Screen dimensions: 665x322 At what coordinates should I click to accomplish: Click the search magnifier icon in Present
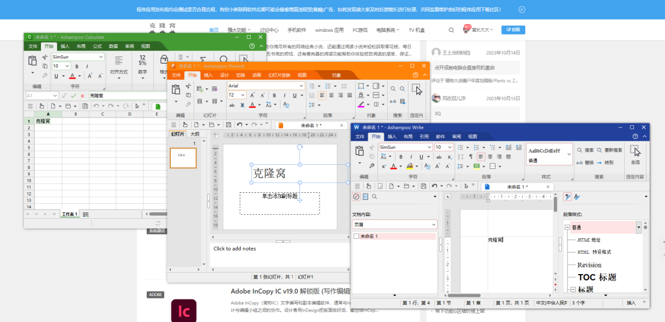393,88
